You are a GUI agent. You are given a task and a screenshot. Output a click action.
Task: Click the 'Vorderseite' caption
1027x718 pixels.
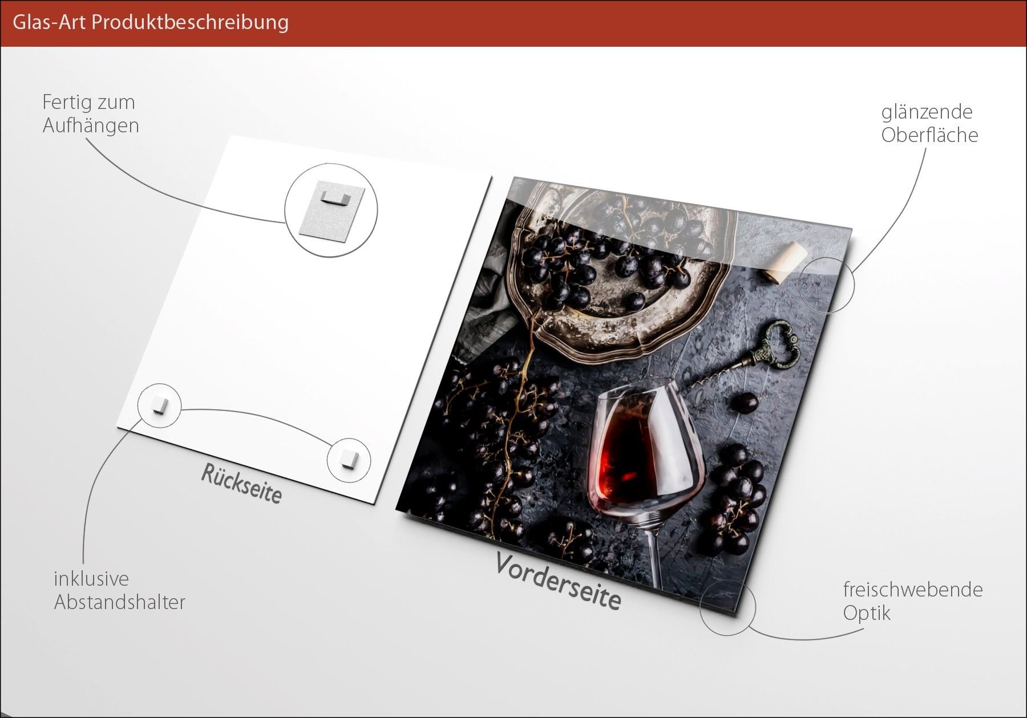pos(557,581)
